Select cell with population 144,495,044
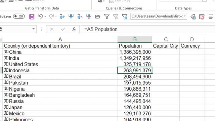The height and width of the screenshot is (121, 215). [135, 101]
